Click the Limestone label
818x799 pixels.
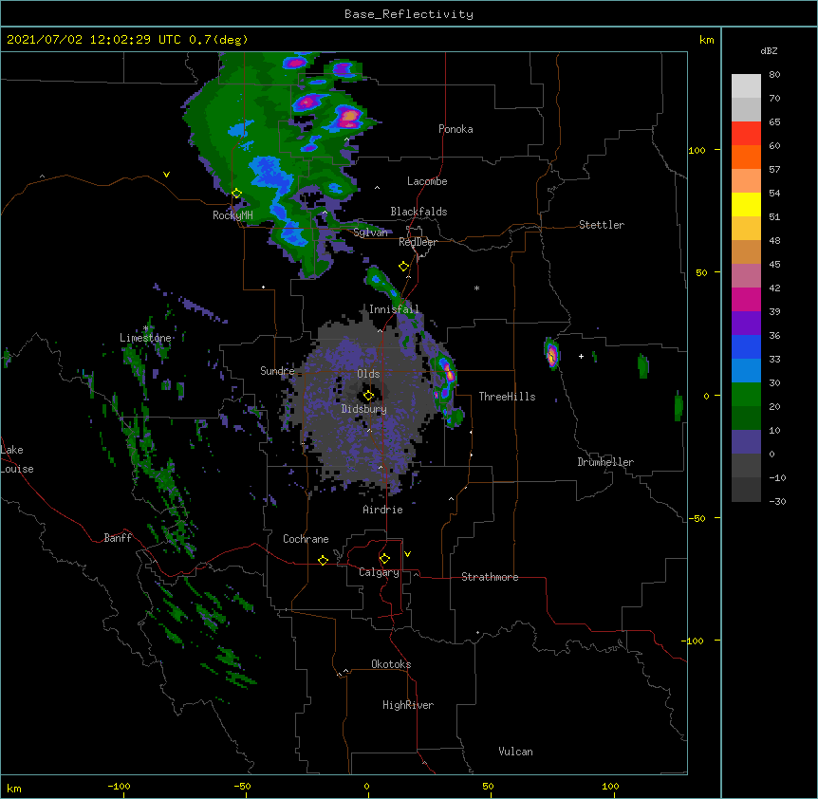[x=145, y=338]
